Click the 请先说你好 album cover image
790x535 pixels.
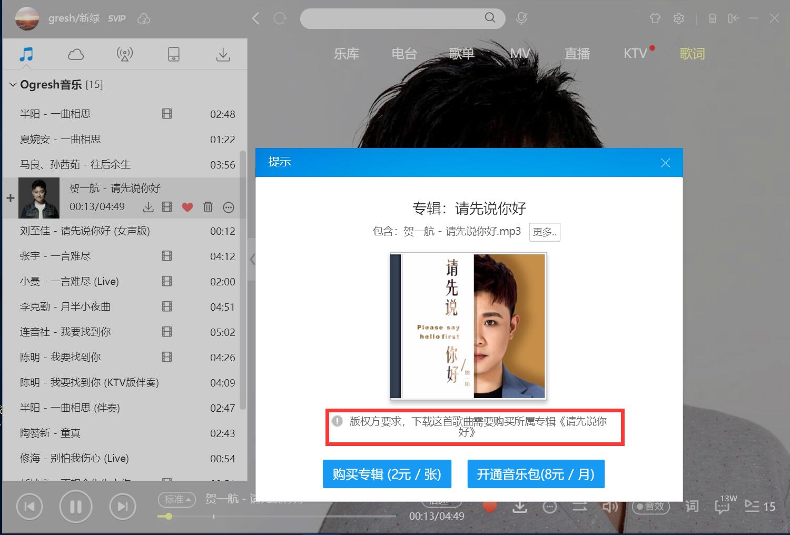point(468,326)
